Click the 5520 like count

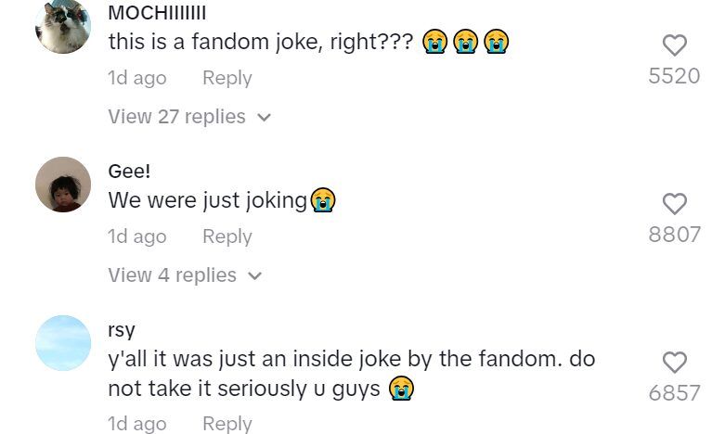[x=674, y=76]
